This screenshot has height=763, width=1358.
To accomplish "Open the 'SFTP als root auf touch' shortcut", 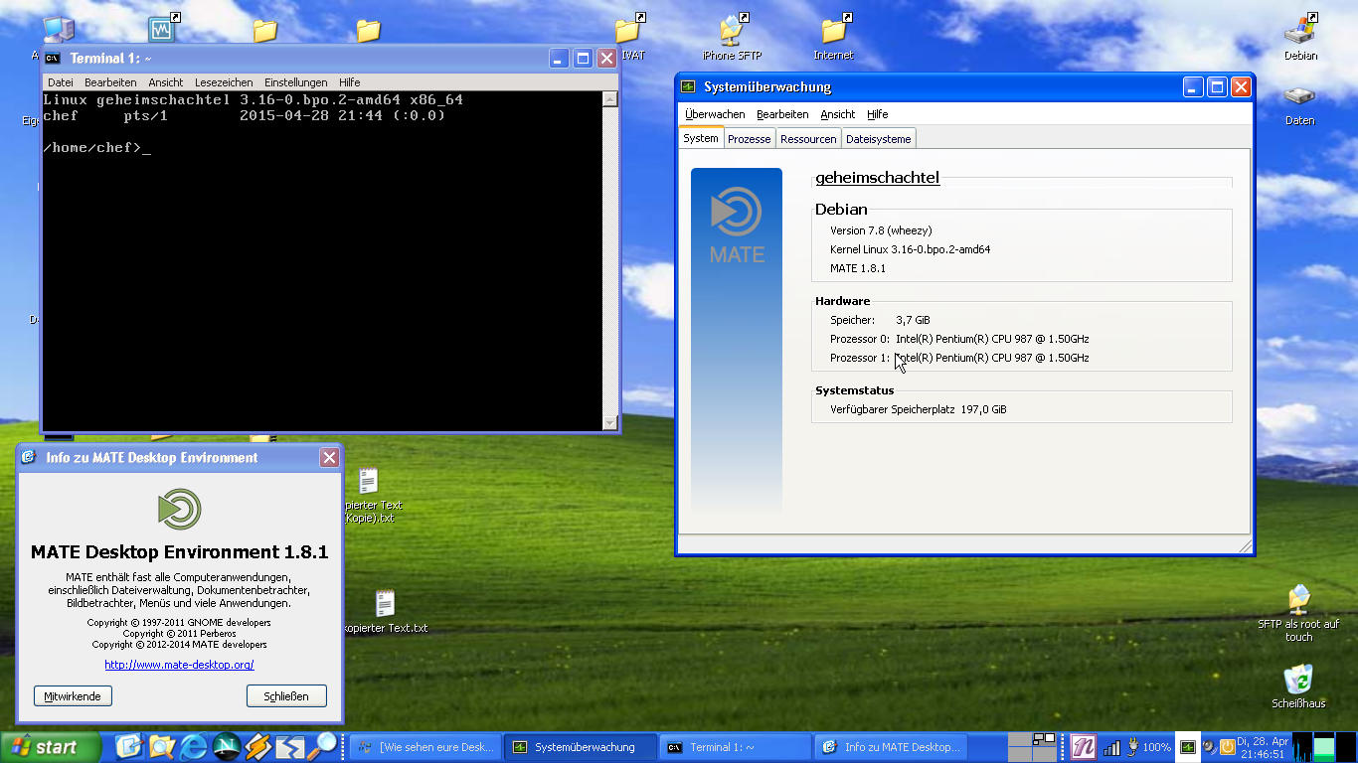I will 1298,600.
